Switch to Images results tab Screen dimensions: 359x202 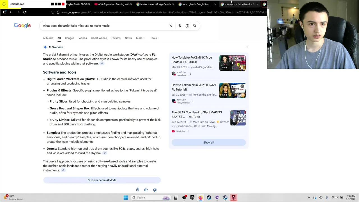pyautogui.click(x=70, y=38)
